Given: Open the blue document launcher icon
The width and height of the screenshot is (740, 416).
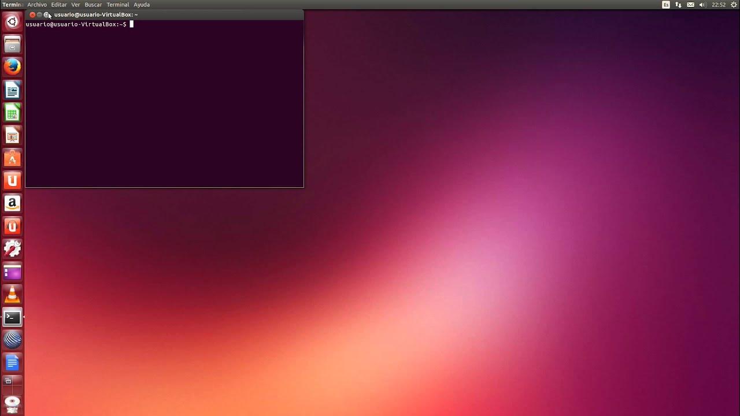Looking at the screenshot, I should [12, 363].
